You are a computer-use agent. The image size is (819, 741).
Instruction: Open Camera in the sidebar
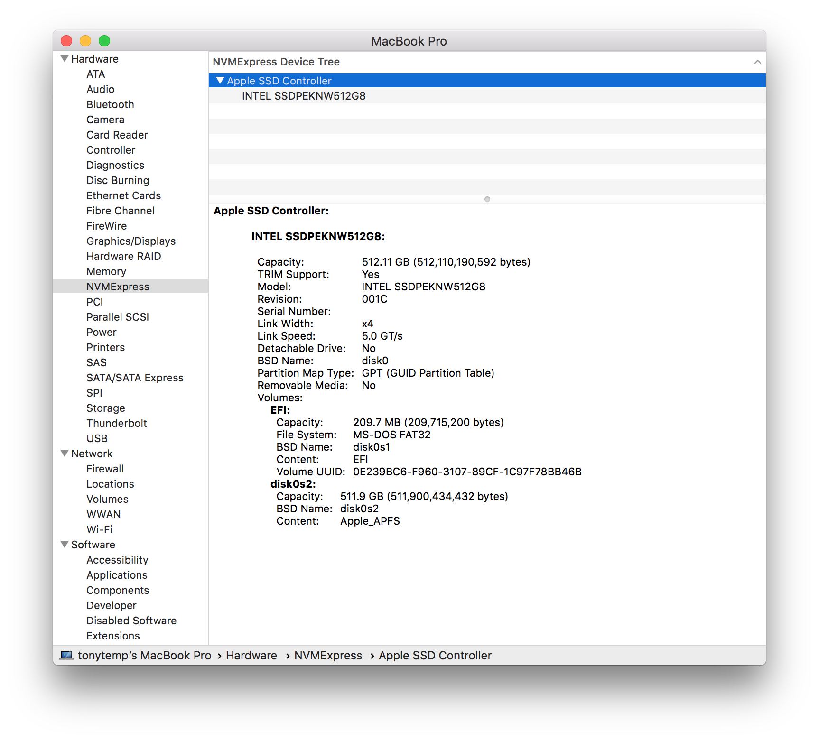coord(105,120)
